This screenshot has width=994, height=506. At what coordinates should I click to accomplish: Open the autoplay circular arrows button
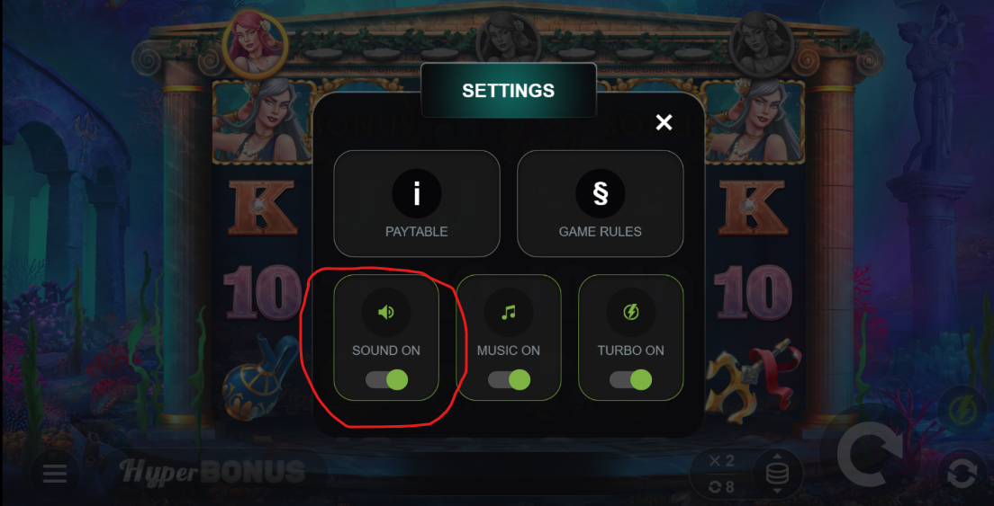(x=962, y=474)
